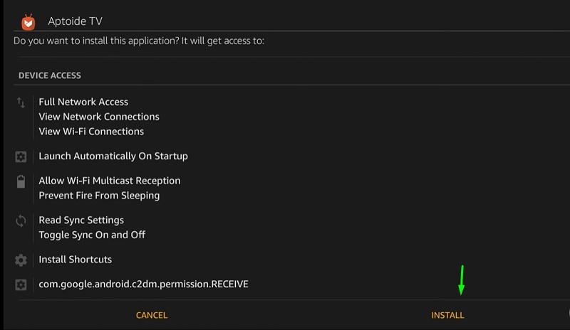Click the gear icon beside Install Shortcuts
The width and height of the screenshot is (570, 330).
(21, 260)
